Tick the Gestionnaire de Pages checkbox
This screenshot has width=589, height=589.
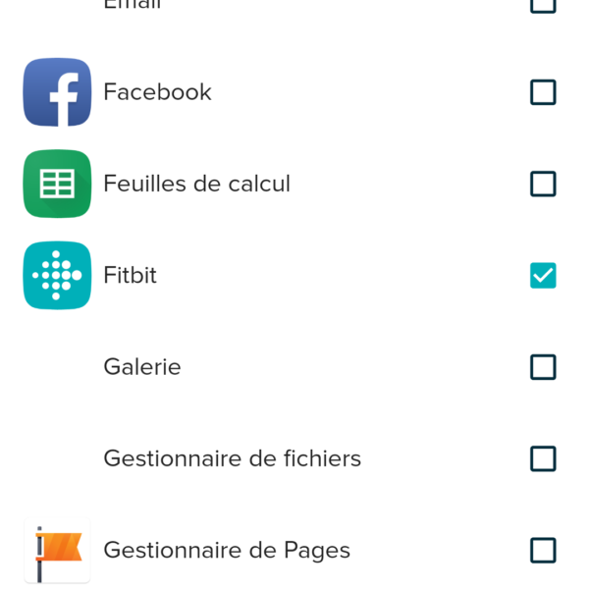(543, 550)
